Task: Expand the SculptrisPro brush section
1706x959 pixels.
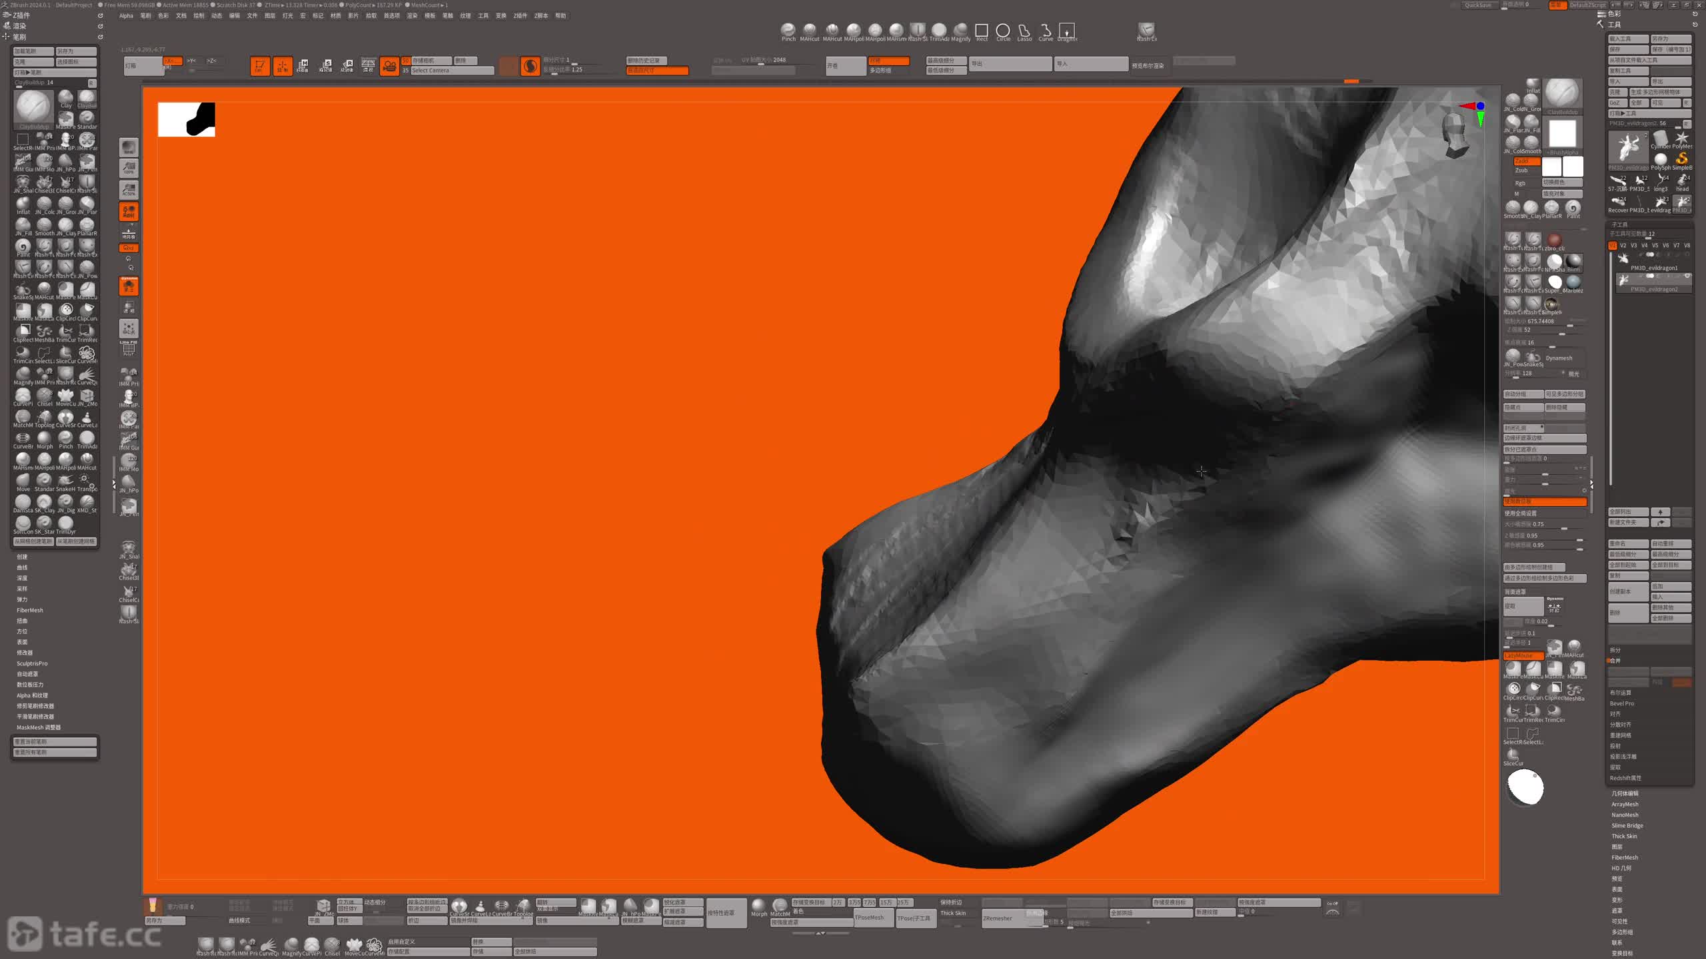Action: [x=32, y=663]
